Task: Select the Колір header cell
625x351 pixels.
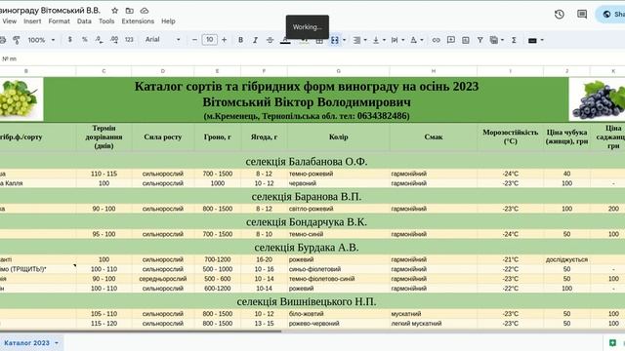Action: click(339, 136)
